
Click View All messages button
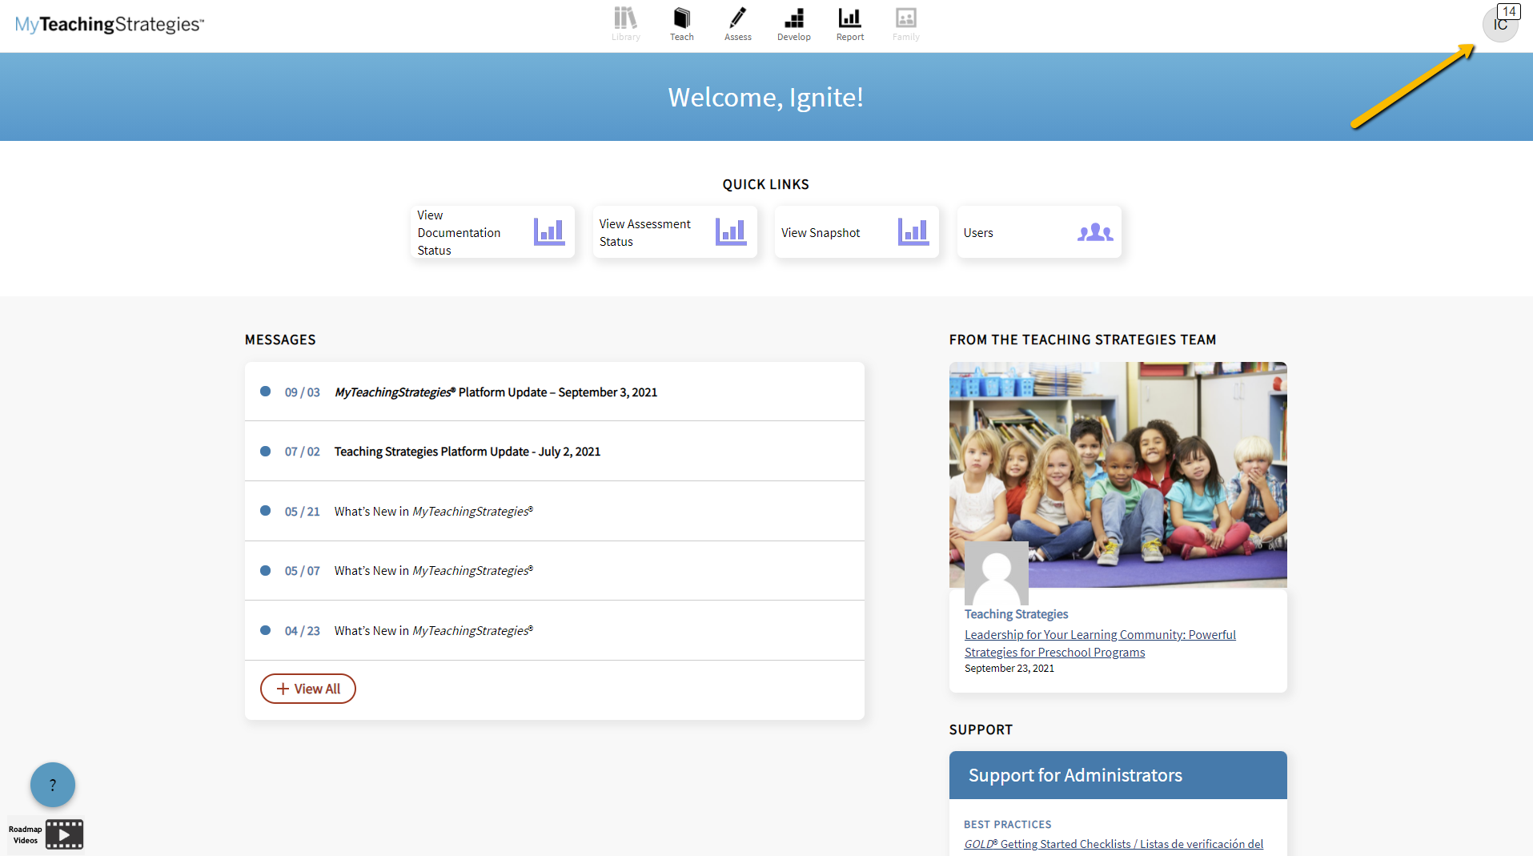307,689
